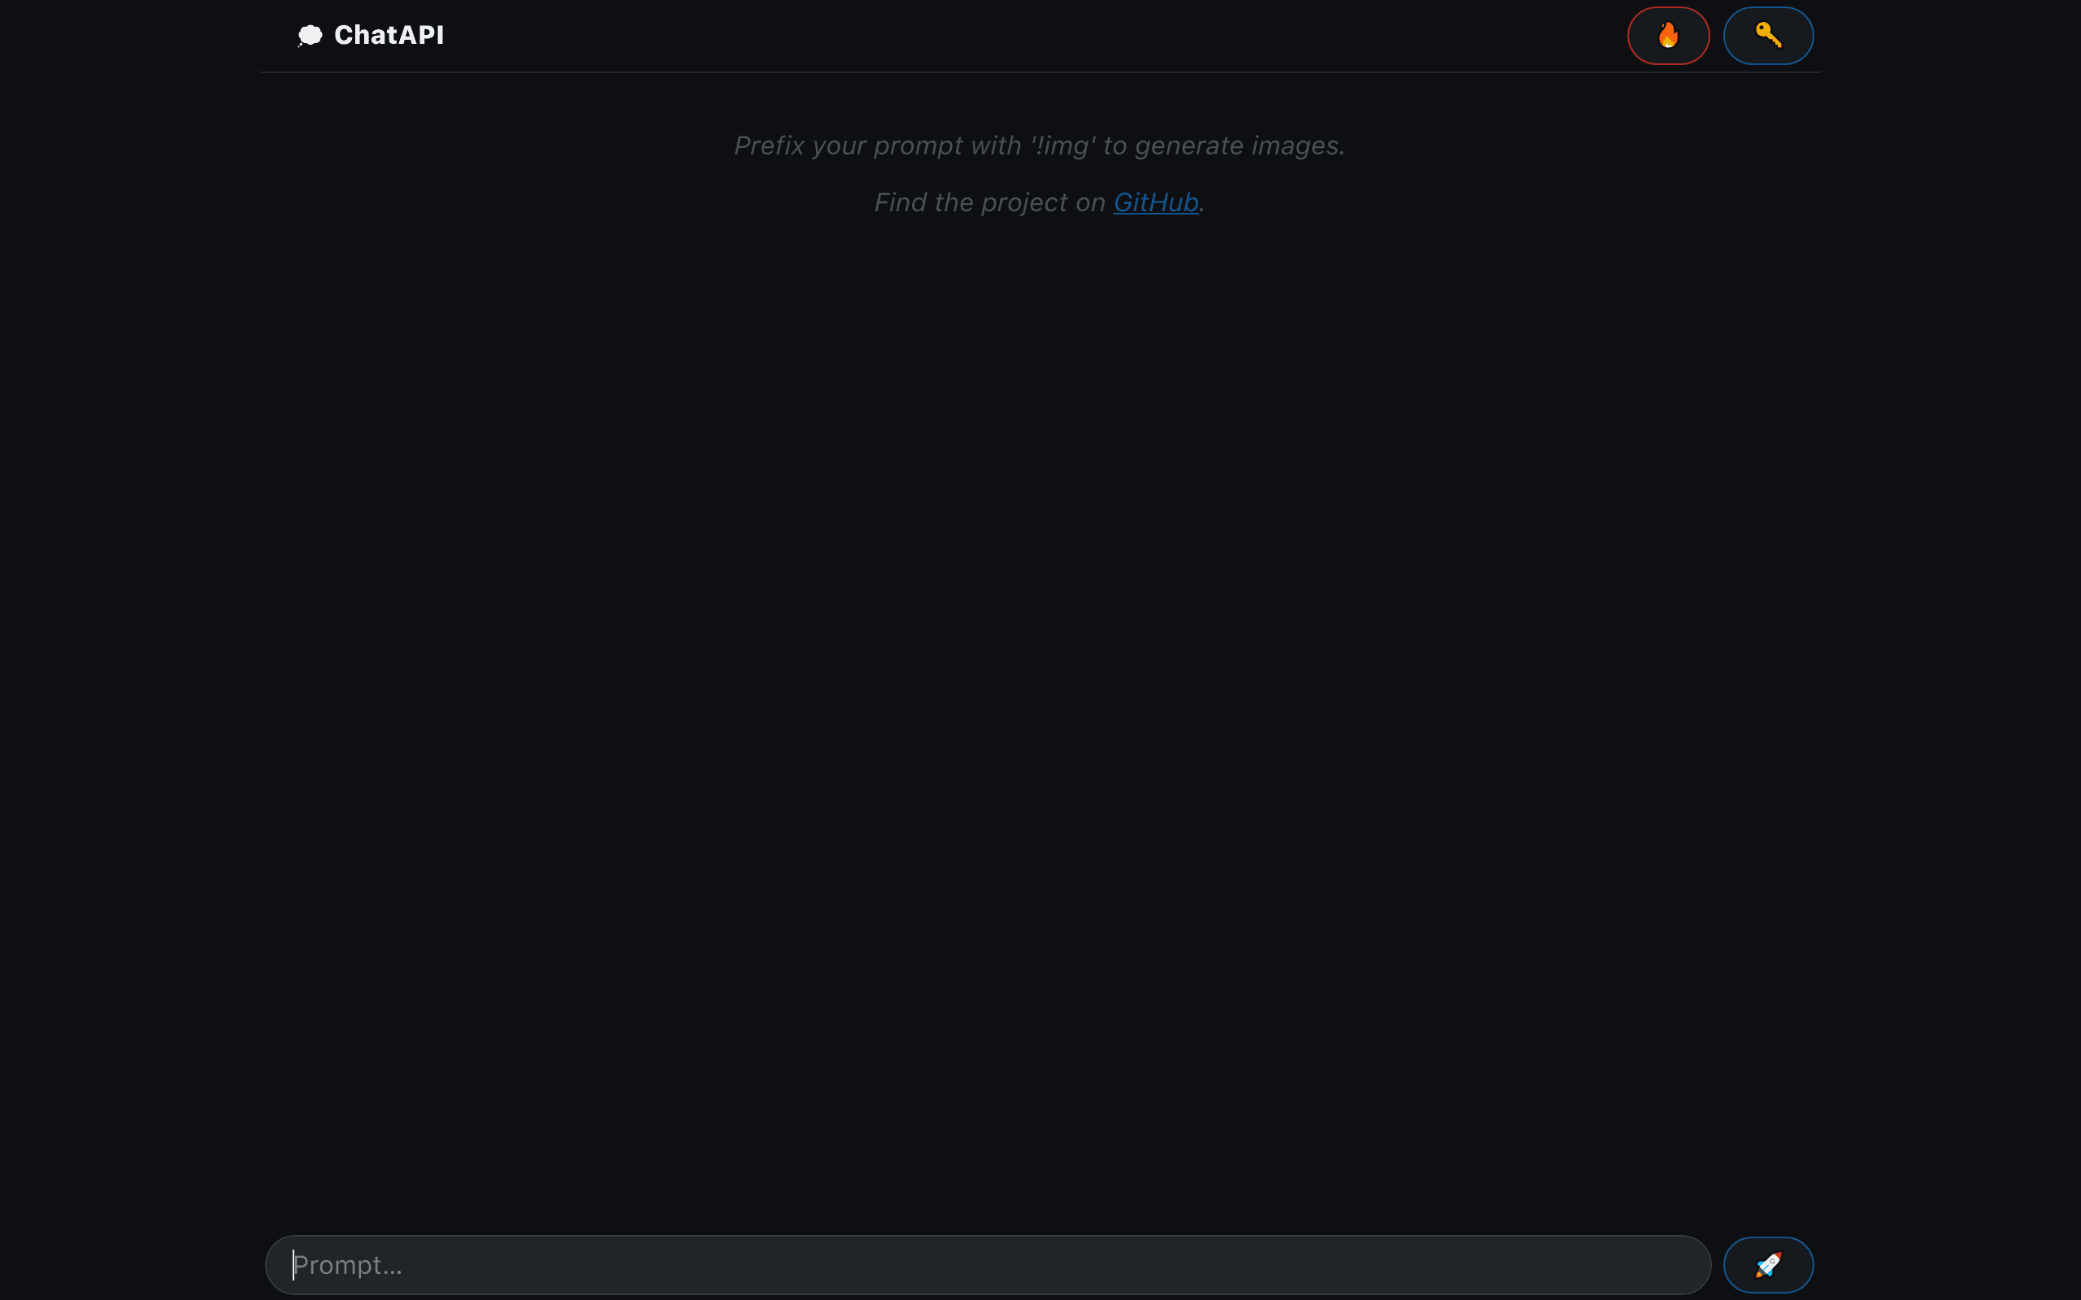2081x1300 pixels.
Task: Click the fire emoji clear-chat button
Action: coord(1668,35)
